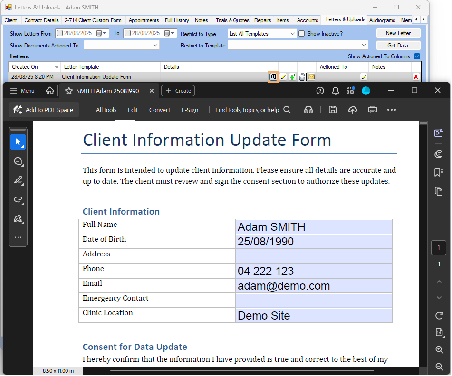This screenshot has width=452, height=376.
Task: Switch to the Audiograms tab
Action: [x=382, y=20]
